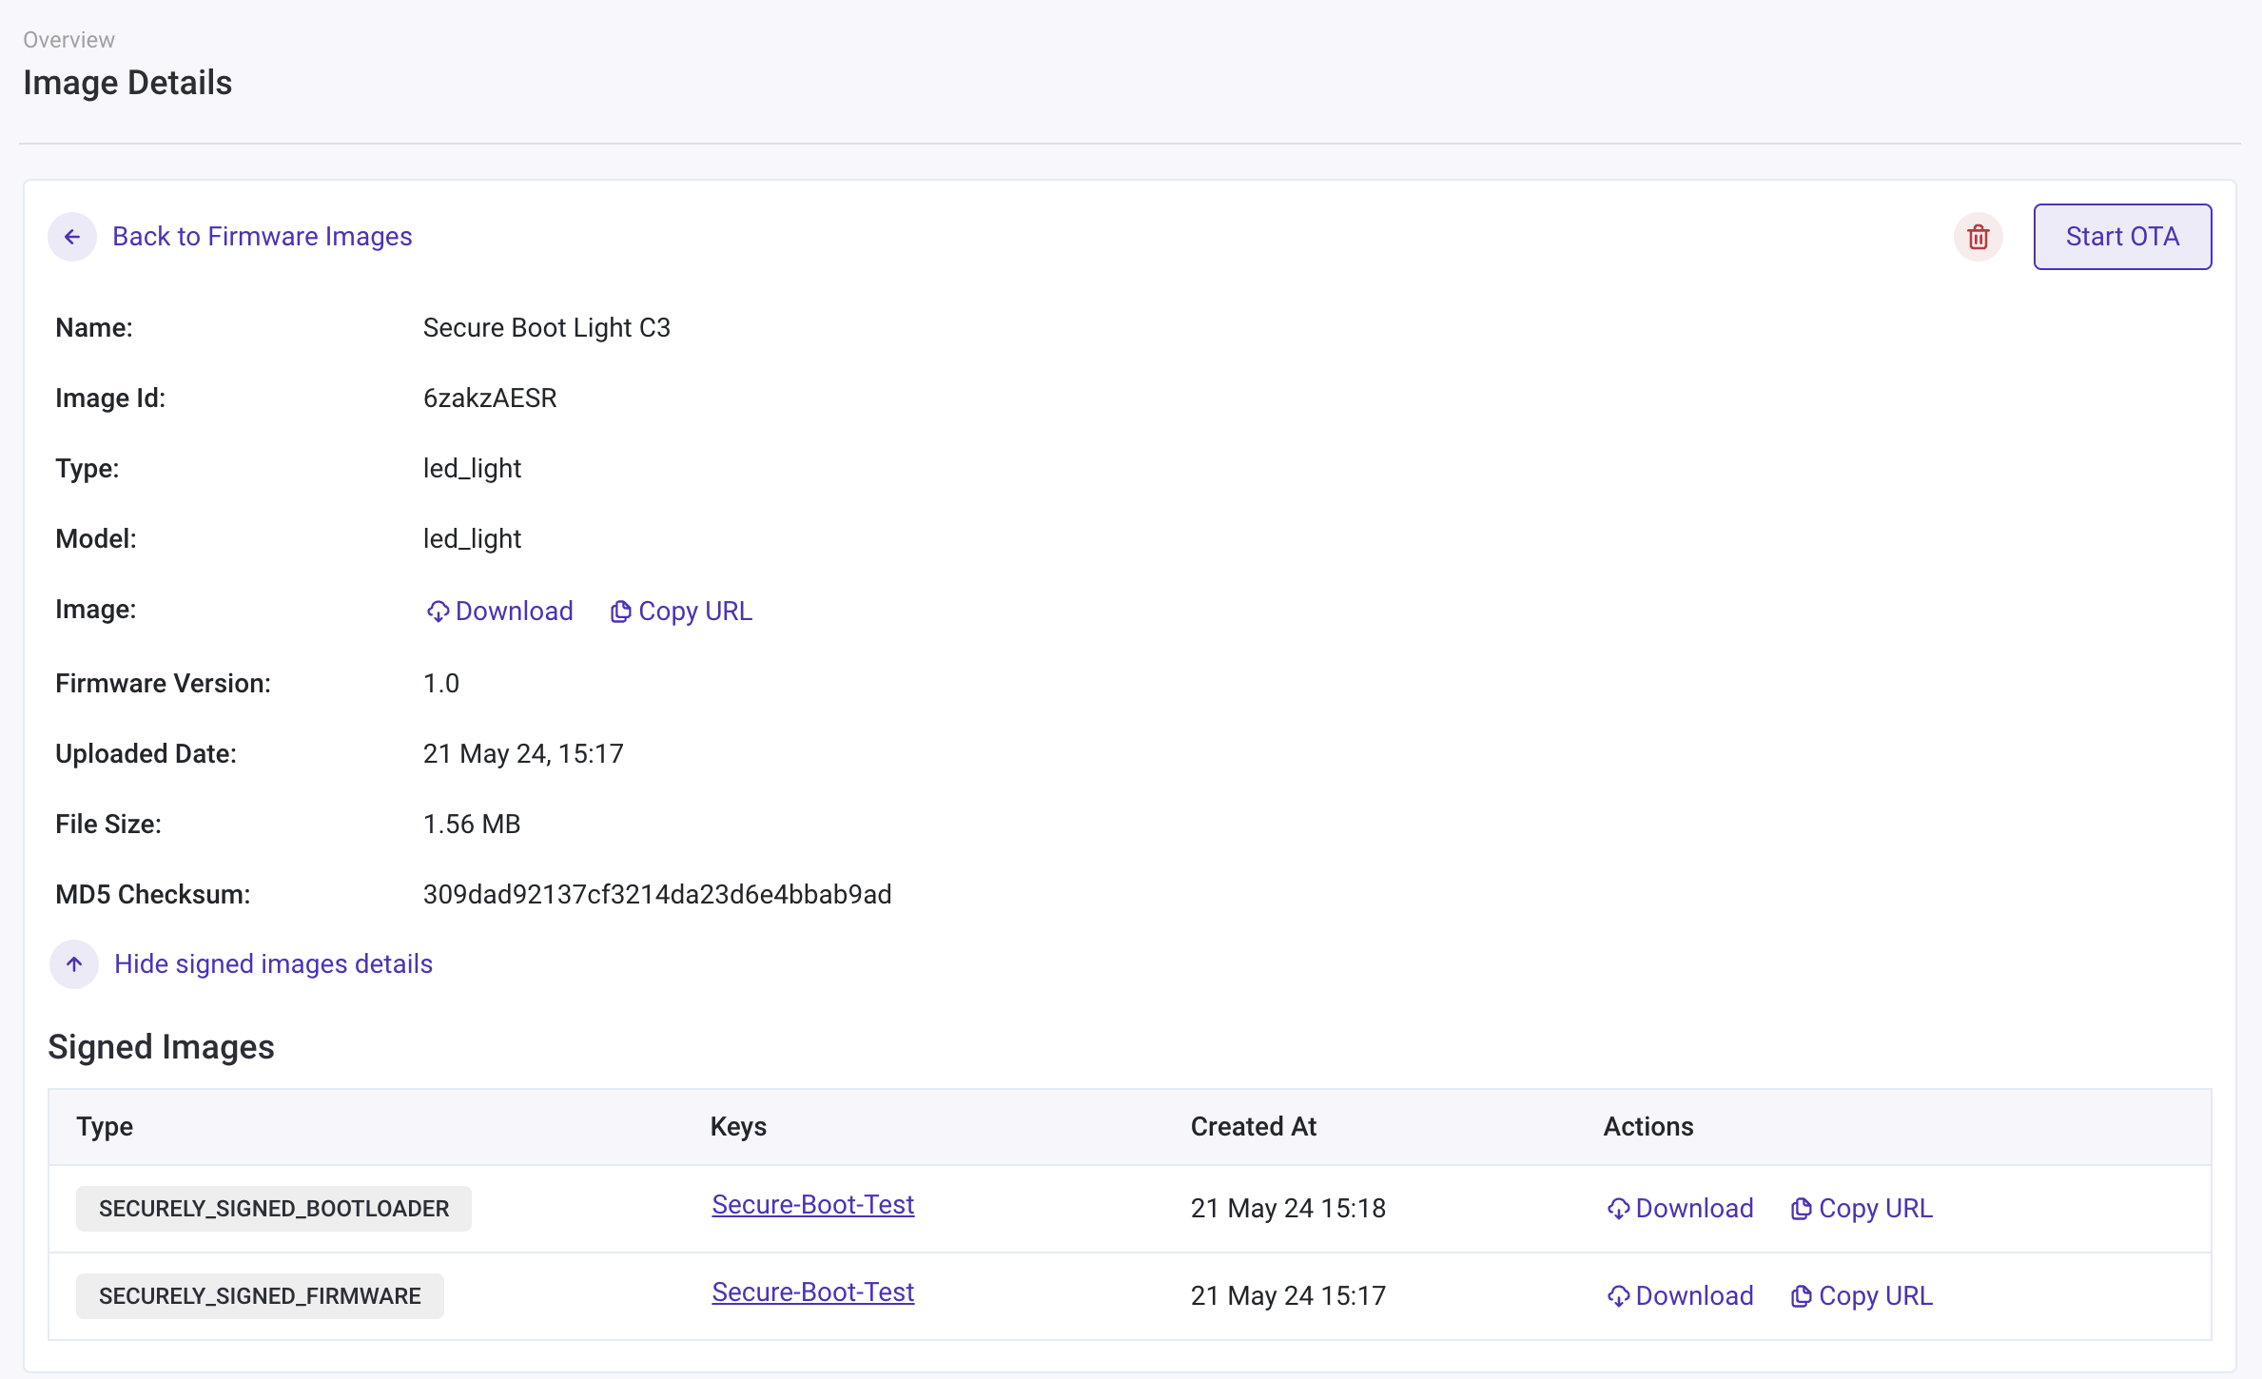The height and width of the screenshot is (1379, 2262).
Task: Click the firmware row Download cloud icon
Action: (1618, 1296)
